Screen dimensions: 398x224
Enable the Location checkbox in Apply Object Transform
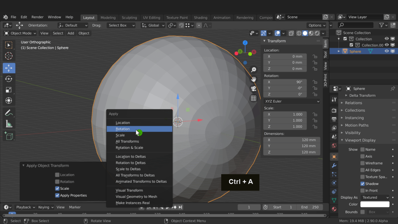click(57, 175)
